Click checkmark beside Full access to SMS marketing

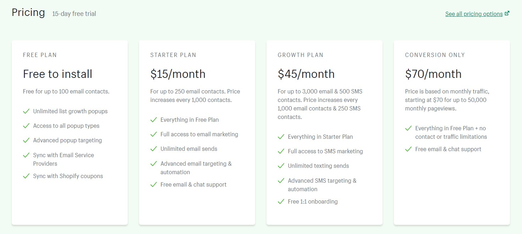[x=281, y=151]
